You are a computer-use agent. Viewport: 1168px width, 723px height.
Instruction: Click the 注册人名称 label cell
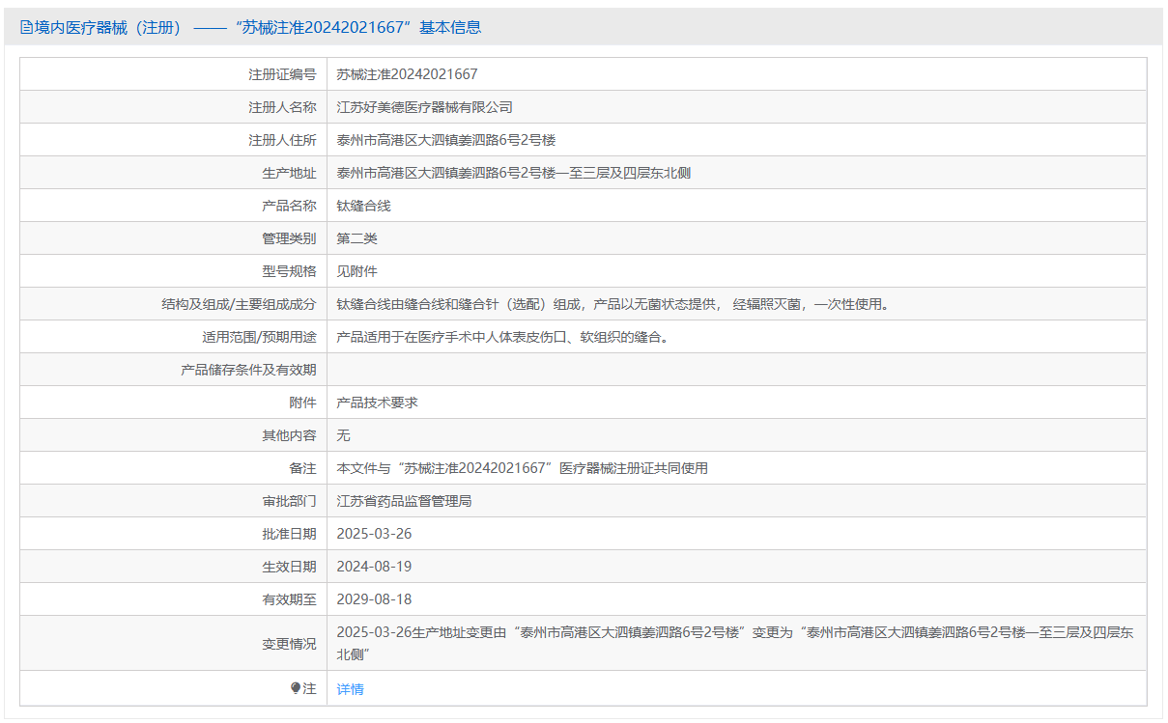(174, 107)
